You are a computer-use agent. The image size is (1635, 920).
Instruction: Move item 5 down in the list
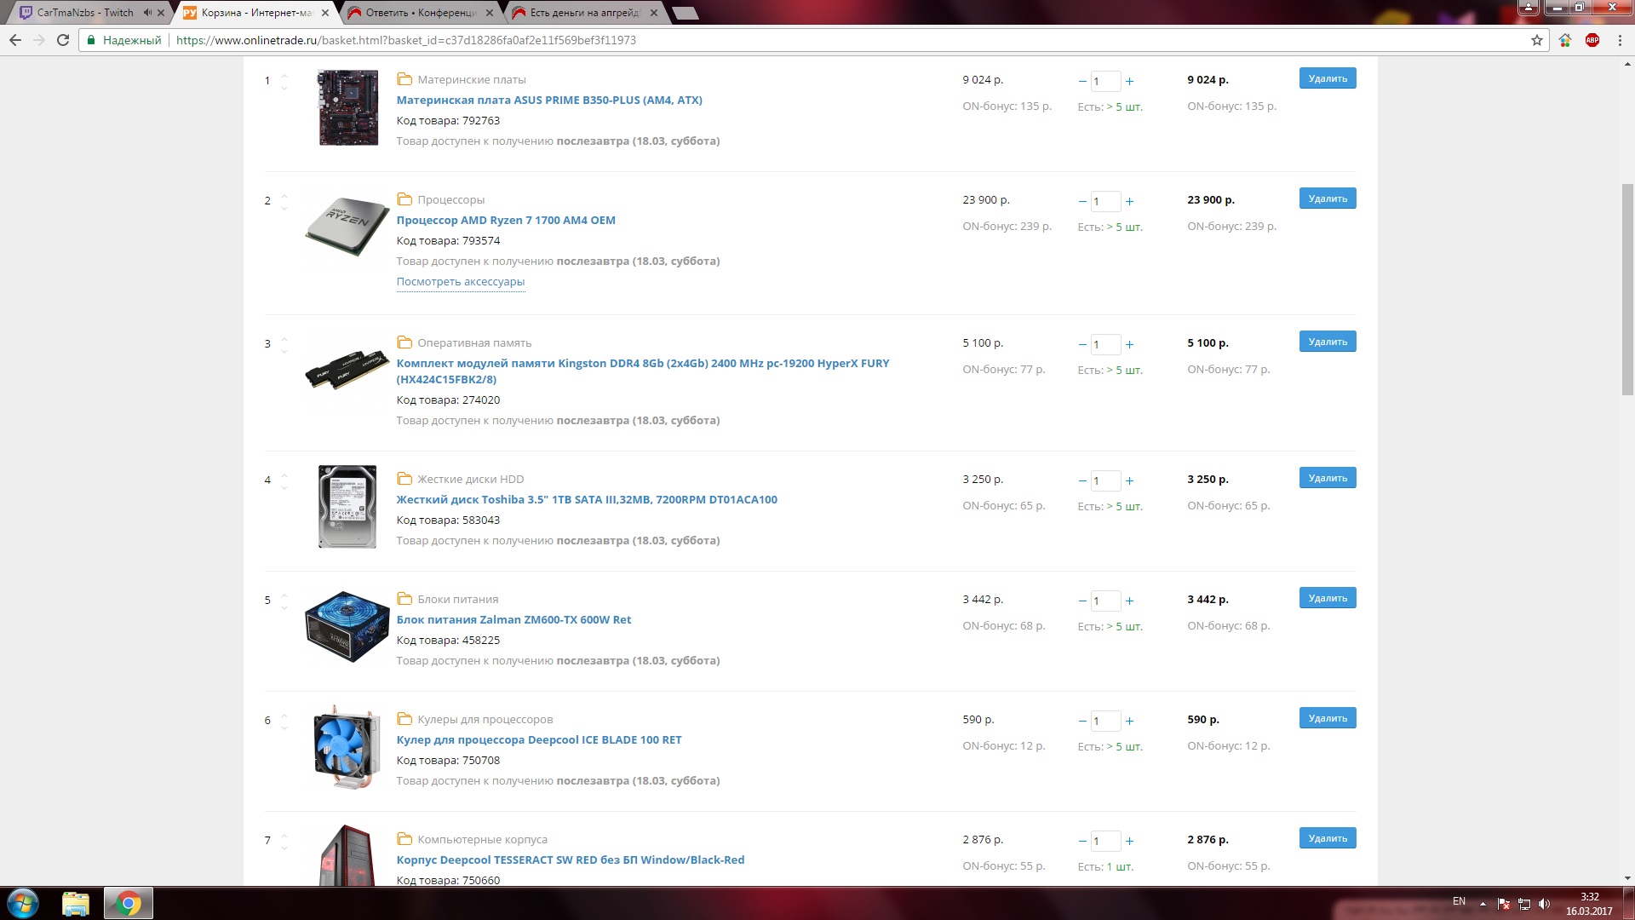(284, 607)
